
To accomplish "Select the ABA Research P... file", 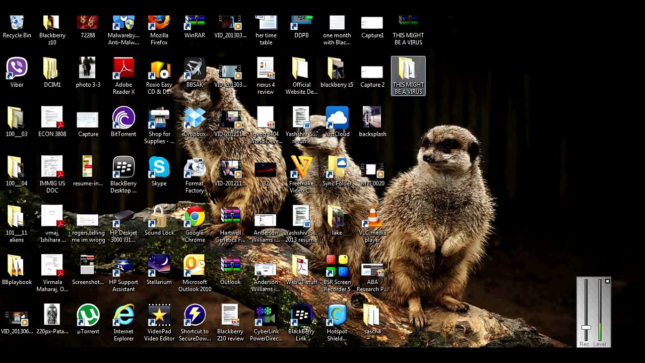I will [372, 274].
